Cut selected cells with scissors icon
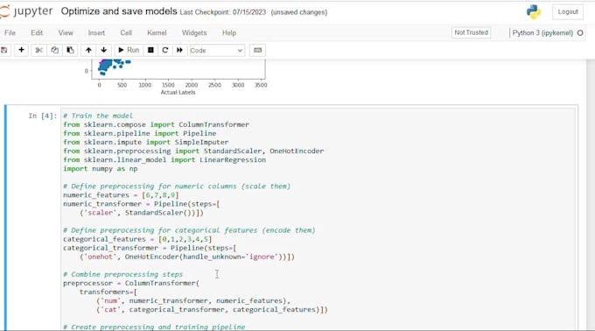This screenshot has width=595, height=331. coord(38,50)
